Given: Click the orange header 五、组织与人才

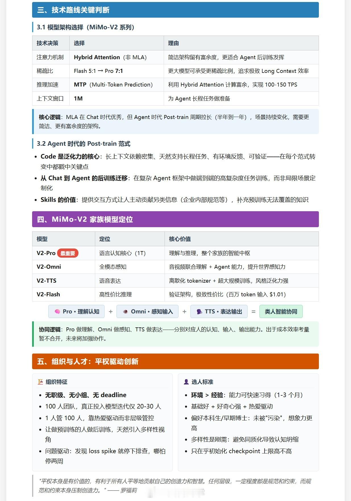Looking at the screenshot, I should (x=175, y=362).
